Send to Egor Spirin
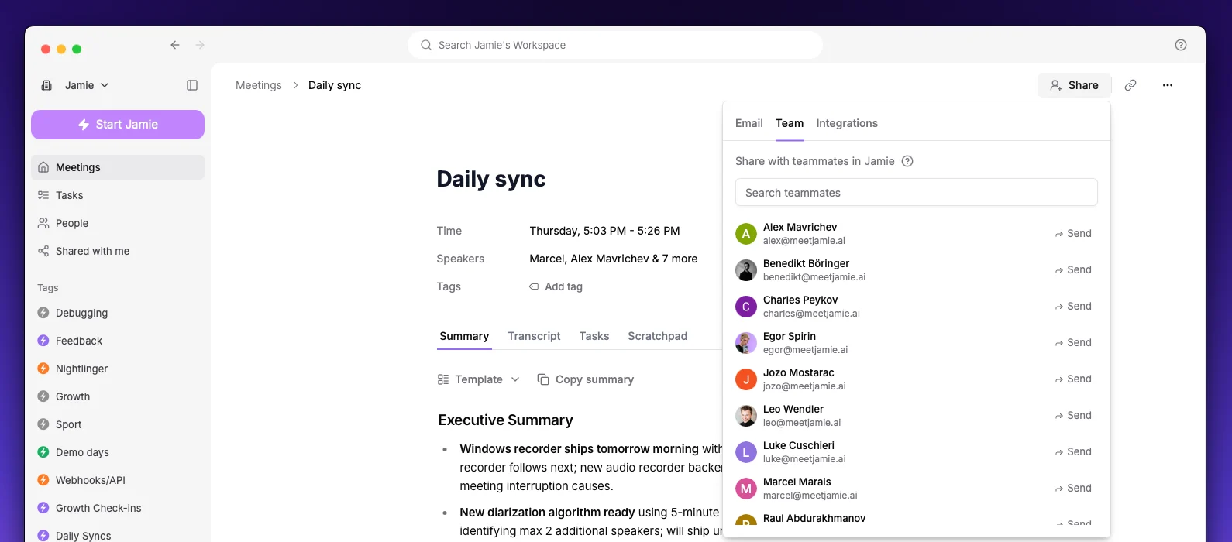The height and width of the screenshot is (542, 1232). (x=1073, y=343)
